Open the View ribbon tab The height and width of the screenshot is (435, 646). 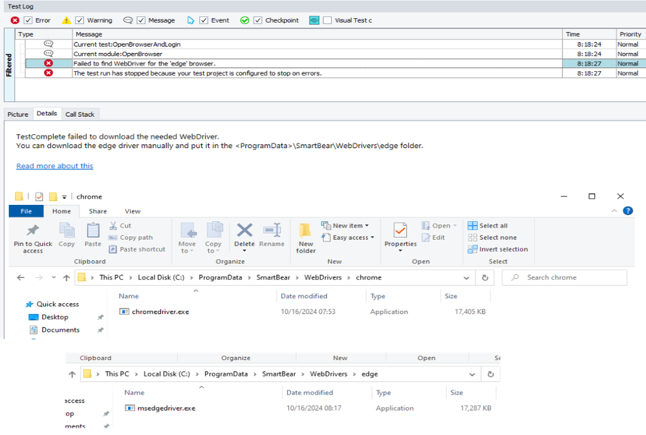tap(133, 211)
